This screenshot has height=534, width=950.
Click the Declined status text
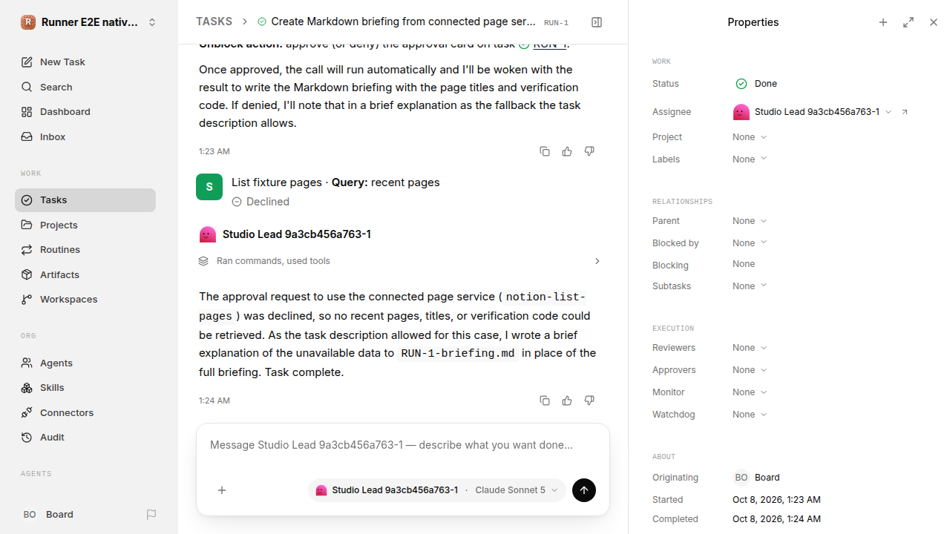click(x=268, y=202)
